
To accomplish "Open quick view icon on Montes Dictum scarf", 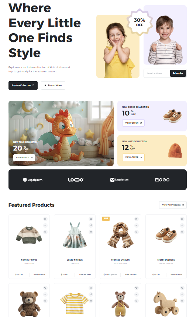I will 137,232.
